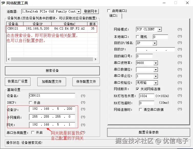Click help (?) icon for 设备名
Image resolution: width=193 pixels, height=149 pixels.
(83, 96)
